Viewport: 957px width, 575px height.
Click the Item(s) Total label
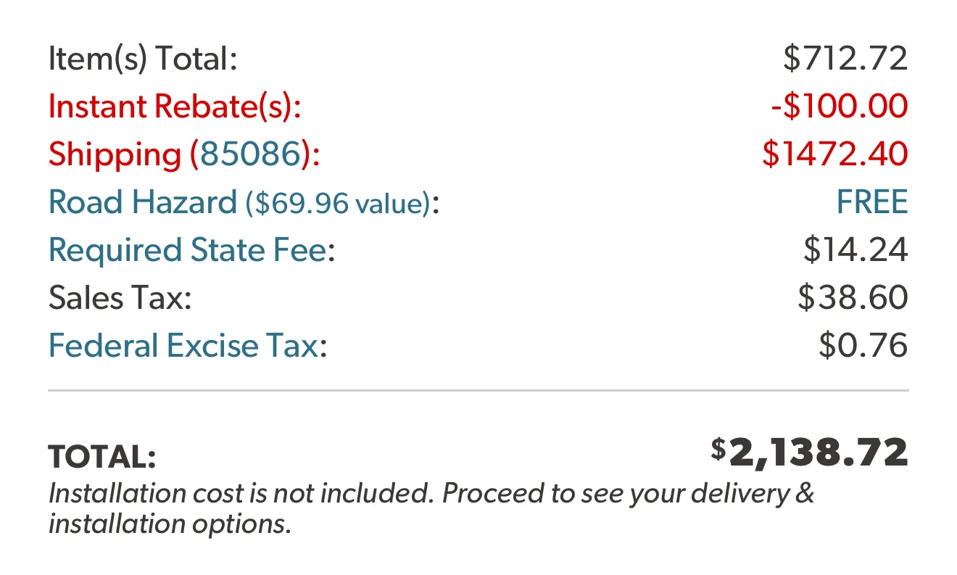[143, 59]
